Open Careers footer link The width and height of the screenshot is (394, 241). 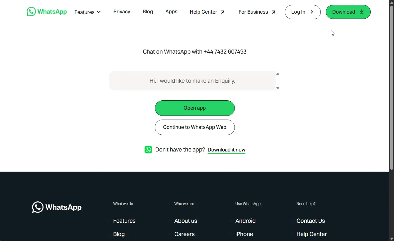[x=184, y=234]
